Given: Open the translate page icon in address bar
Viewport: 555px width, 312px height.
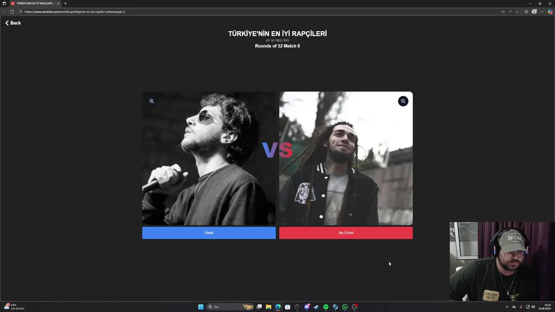Looking at the screenshot, I should (503, 12).
